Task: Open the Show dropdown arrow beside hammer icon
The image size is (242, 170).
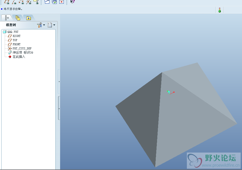Action: point(44,25)
